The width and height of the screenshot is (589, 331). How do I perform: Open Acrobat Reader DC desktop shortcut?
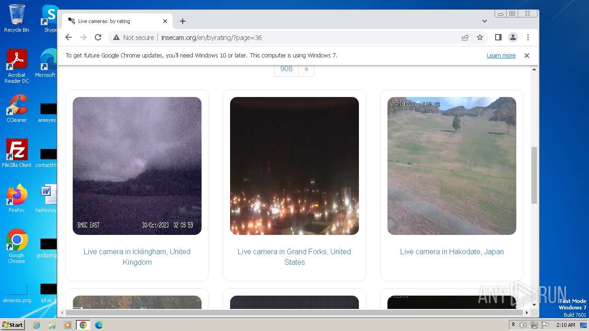(x=17, y=67)
